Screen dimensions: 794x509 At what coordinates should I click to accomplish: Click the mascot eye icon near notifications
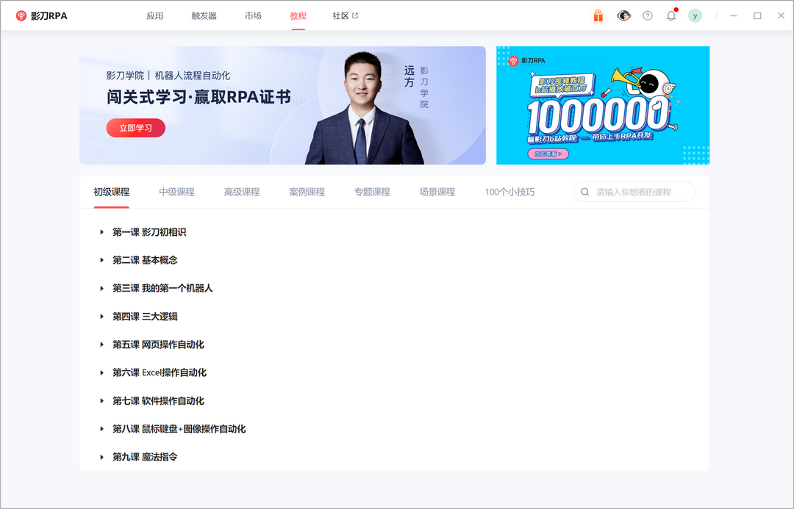[x=623, y=15]
